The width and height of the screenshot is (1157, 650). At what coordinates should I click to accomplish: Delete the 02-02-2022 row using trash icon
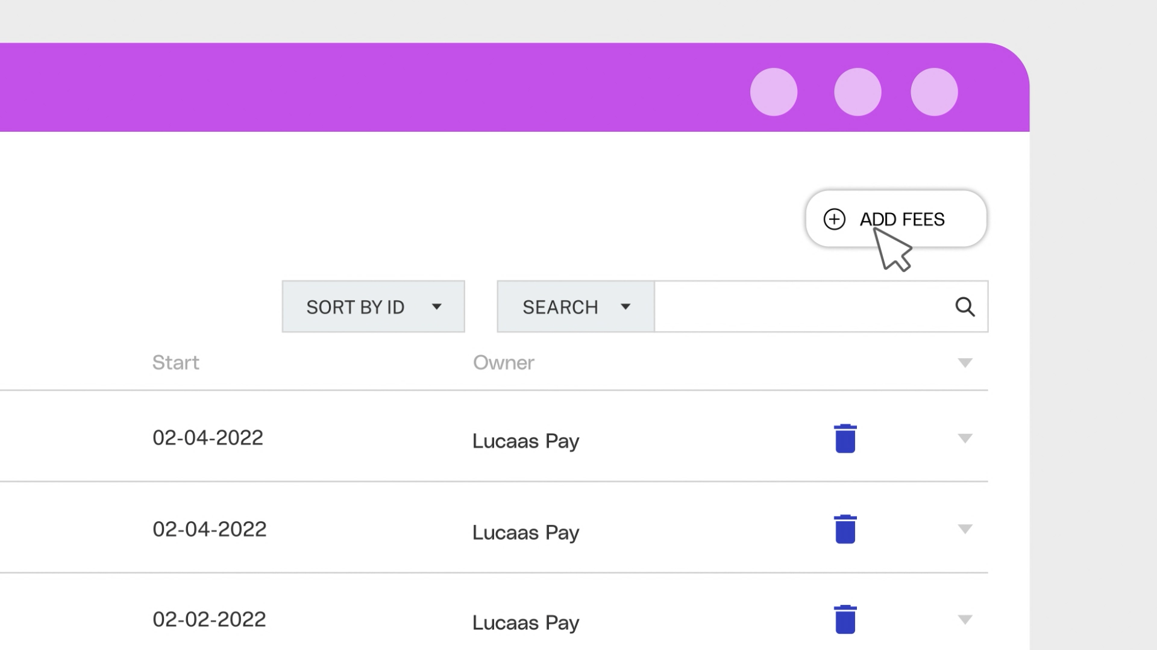[845, 619]
